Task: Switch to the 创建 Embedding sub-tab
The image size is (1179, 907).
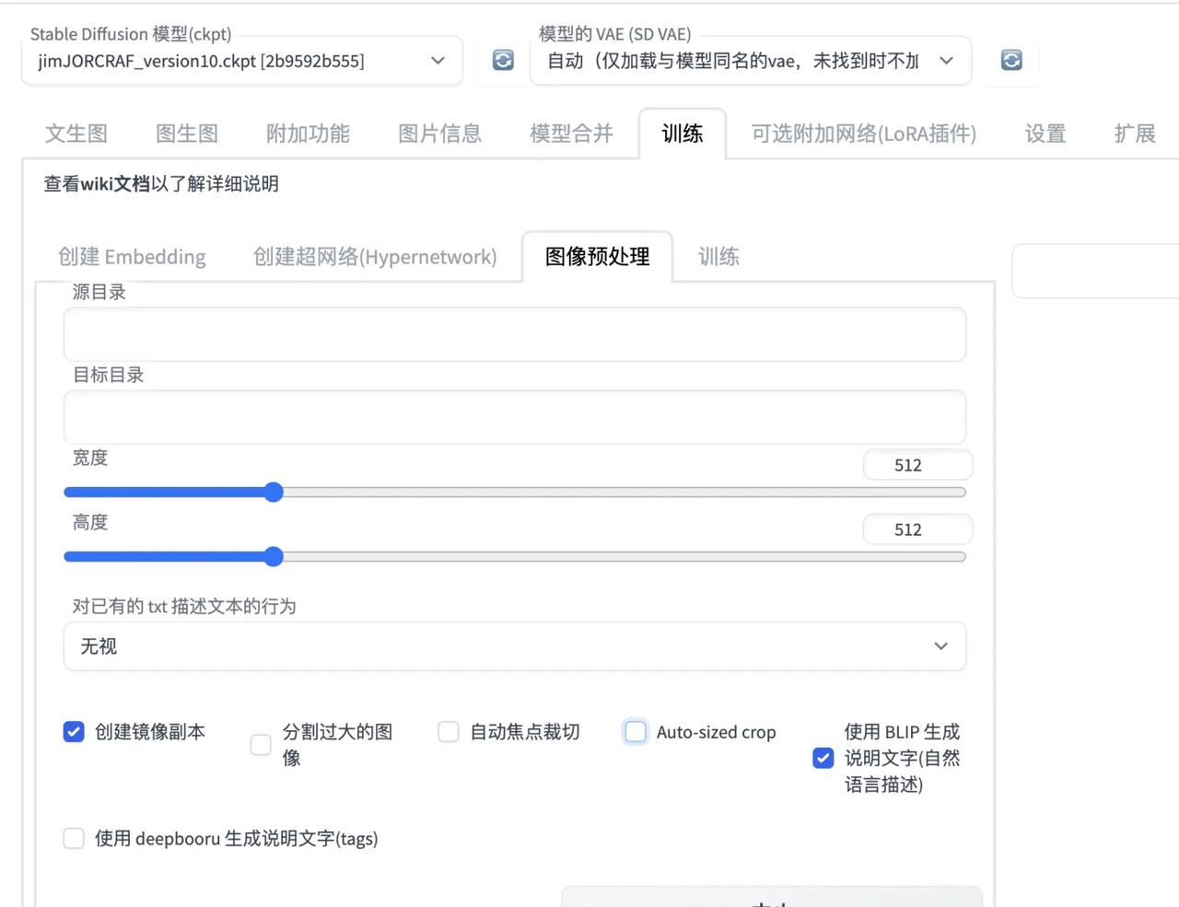Action: click(x=131, y=257)
